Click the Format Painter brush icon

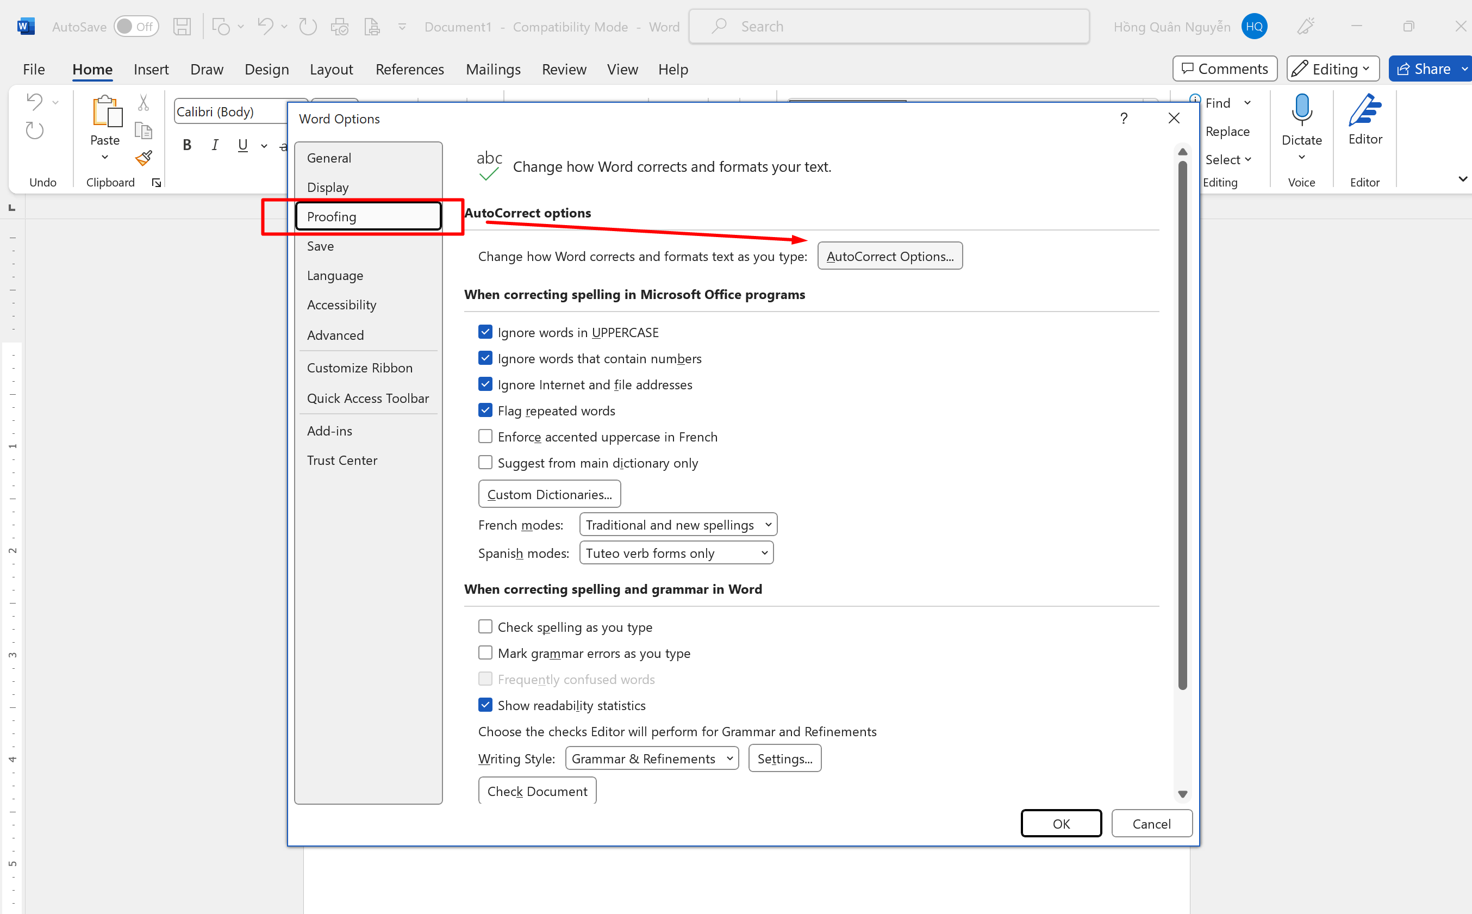coord(143,158)
